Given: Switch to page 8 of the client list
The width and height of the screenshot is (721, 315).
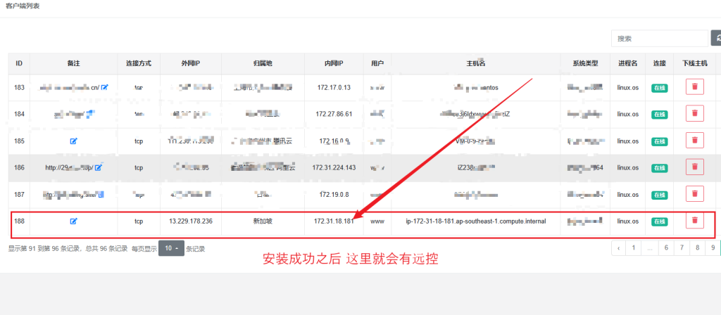Looking at the screenshot, I should click(x=697, y=248).
